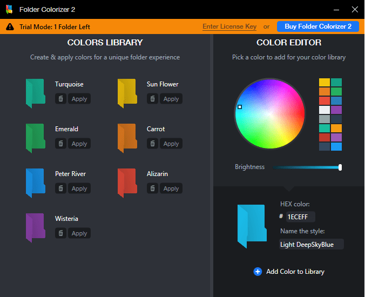Click the Sun Flower folder icon
The image size is (365, 297).
(x=127, y=93)
